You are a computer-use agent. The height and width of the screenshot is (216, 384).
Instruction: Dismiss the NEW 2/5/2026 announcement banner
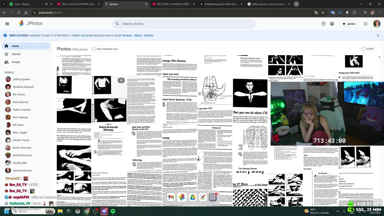pyautogui.click(x=378, y=35)
